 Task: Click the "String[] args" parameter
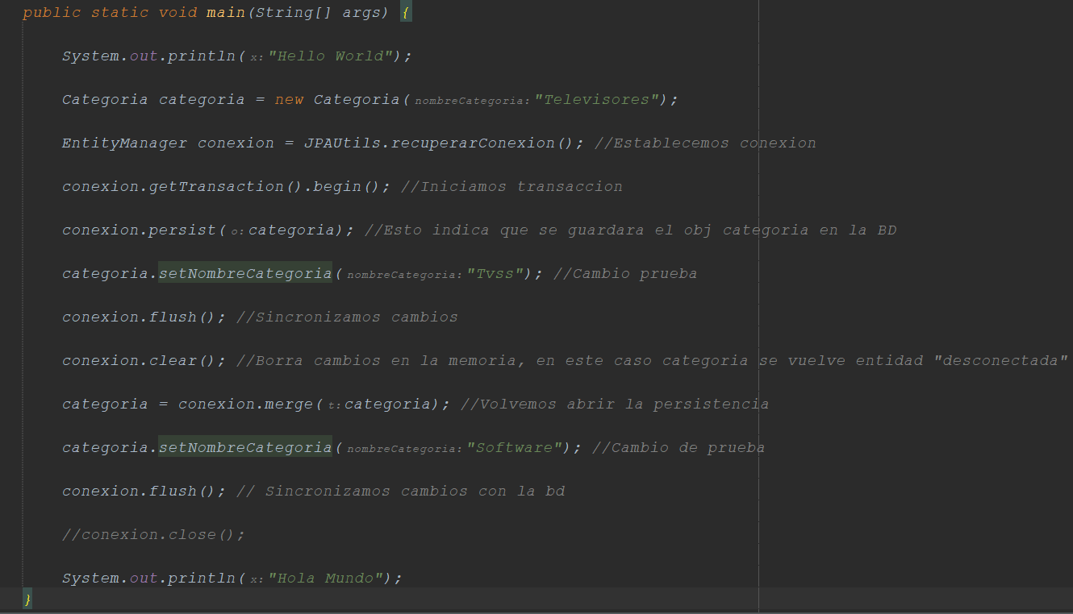point(318,13)
